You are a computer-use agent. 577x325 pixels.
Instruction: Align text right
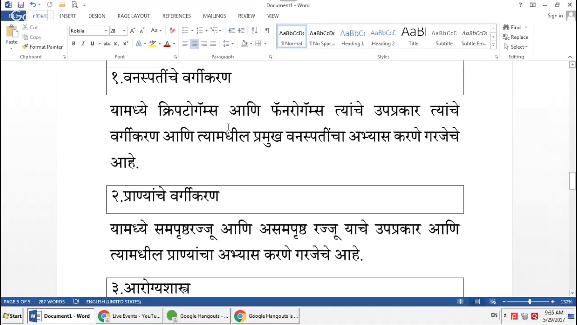tap(204, 44)
